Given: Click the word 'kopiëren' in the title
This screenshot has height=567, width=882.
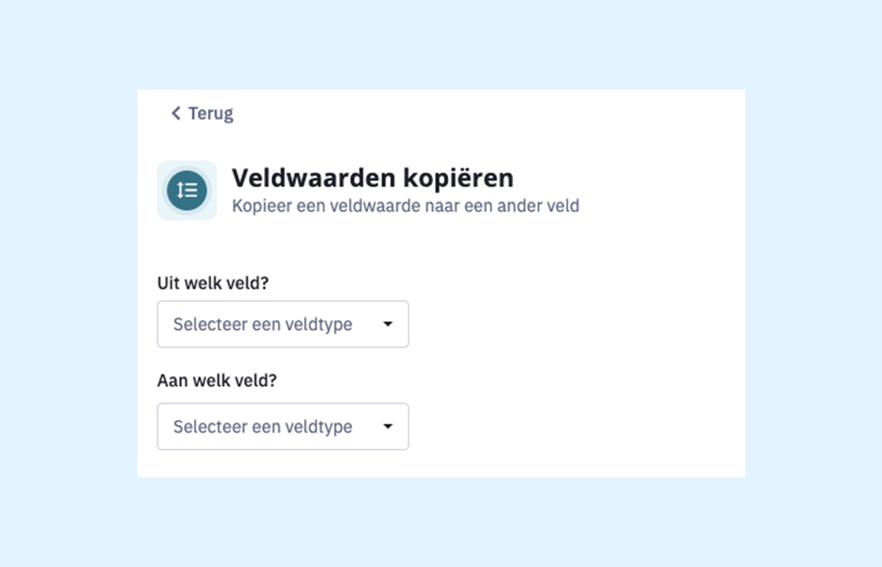Looking at the screenshot, I should point(458,178).
